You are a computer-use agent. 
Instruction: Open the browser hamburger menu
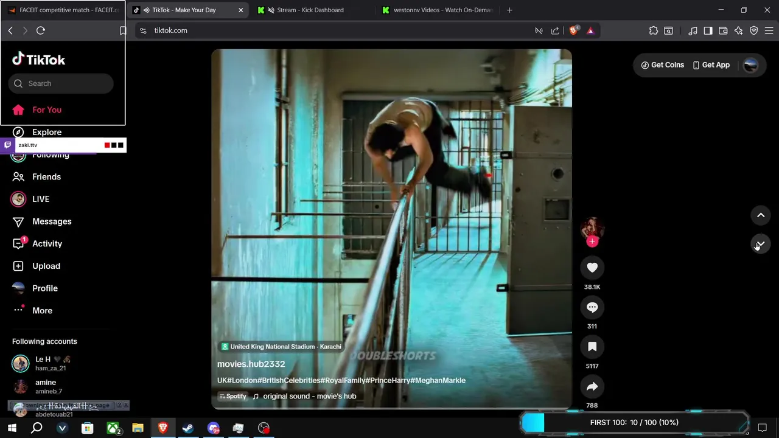[769, 30]
